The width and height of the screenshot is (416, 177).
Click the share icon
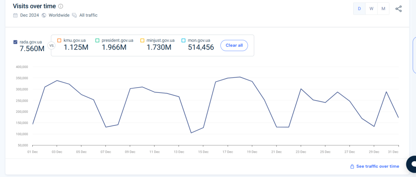399,9
